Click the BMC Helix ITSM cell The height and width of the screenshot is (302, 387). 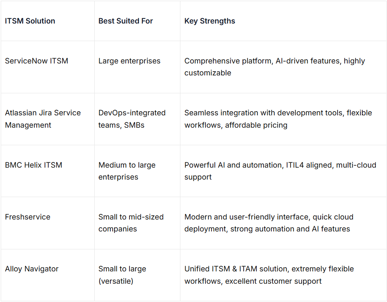33,165
